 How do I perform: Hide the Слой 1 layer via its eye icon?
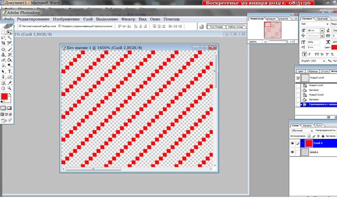point(292,152)
